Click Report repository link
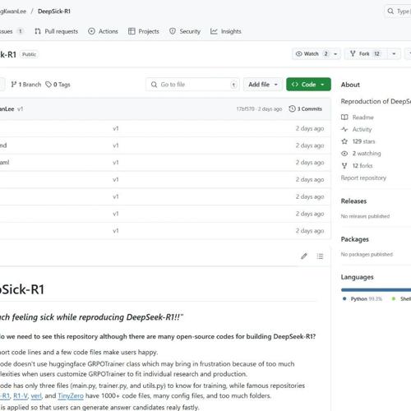 [x=363, y=178]
